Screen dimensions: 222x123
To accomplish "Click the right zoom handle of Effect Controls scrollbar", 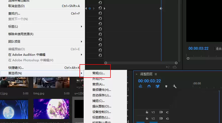I will click(x=176, y=63).
